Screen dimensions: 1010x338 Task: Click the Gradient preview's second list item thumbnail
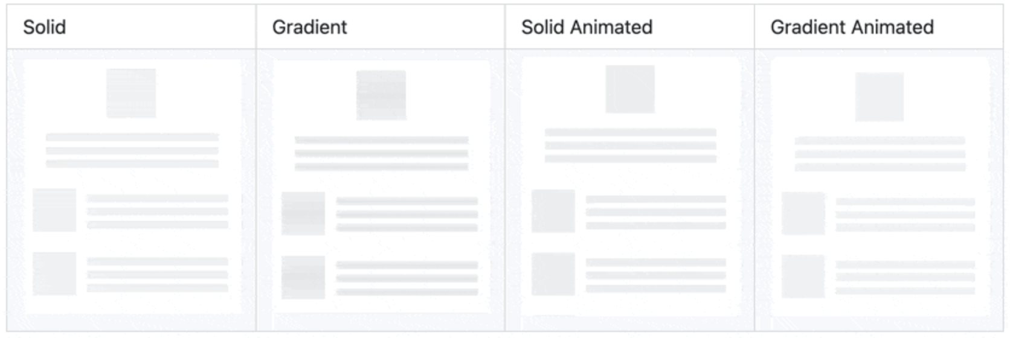tap(303, 278)
